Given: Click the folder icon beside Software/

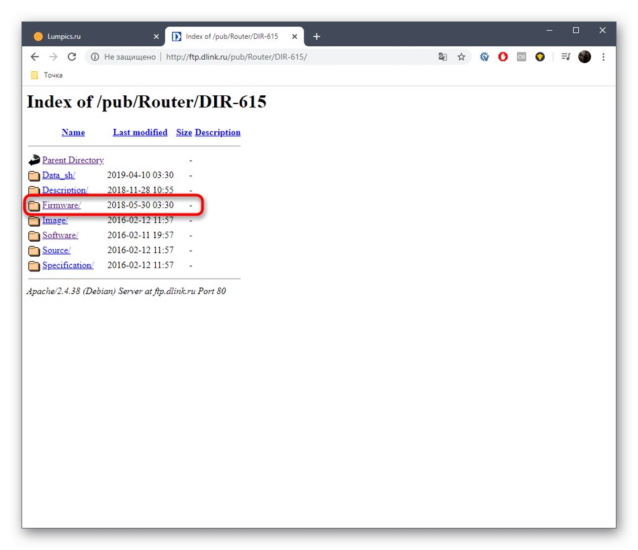Looking at the screenshot, I should [34, 236].
